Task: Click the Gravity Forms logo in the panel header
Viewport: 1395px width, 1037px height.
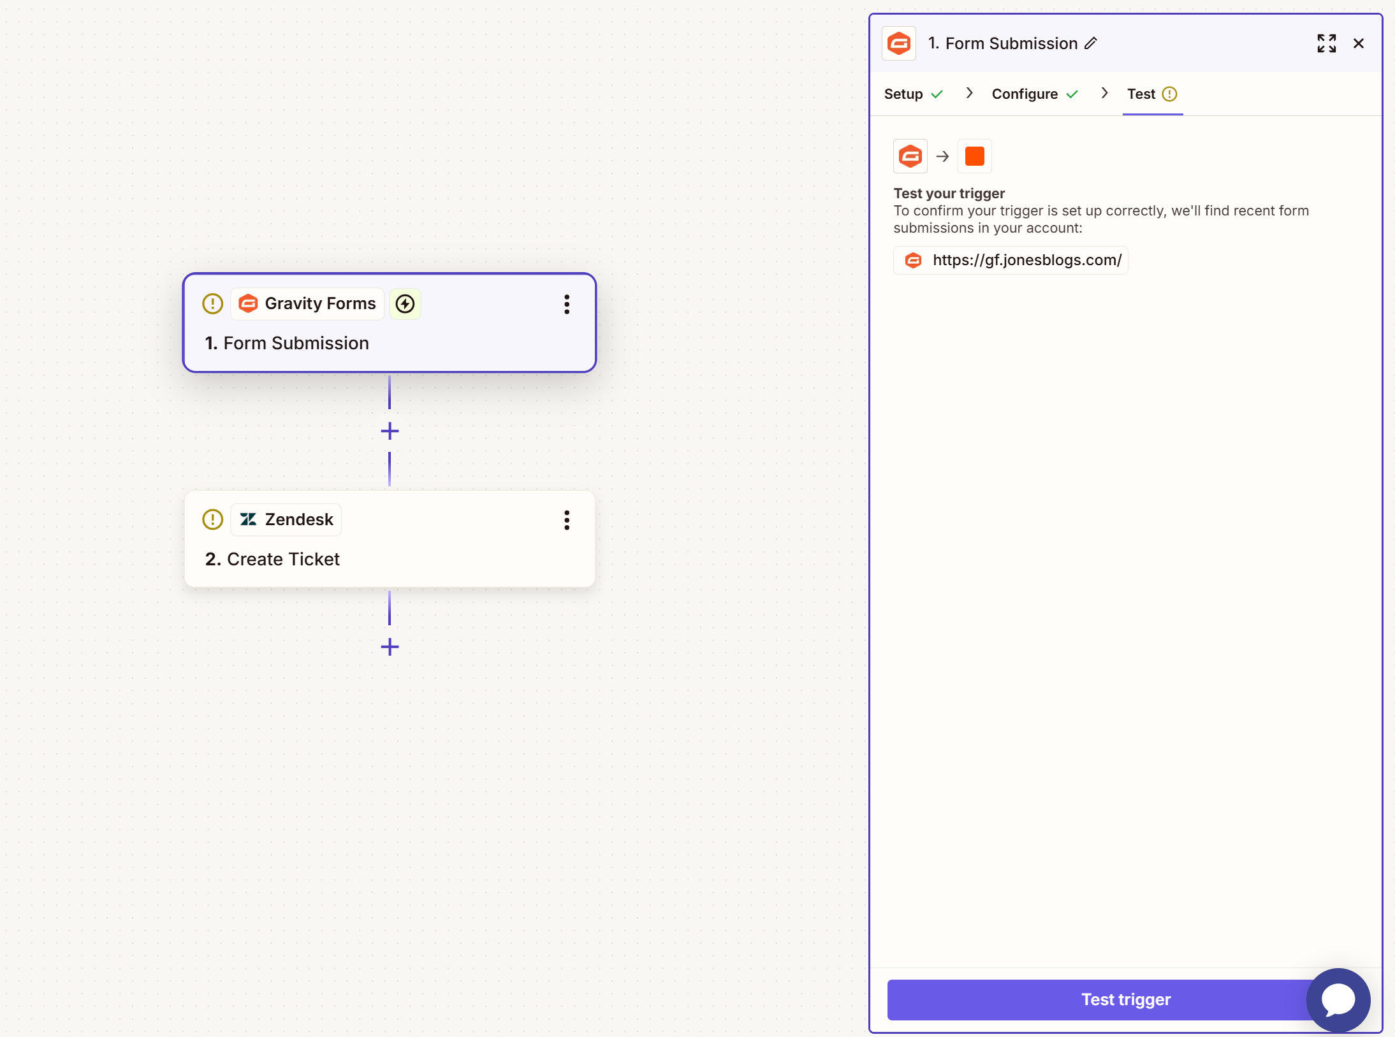Action: 899,43
